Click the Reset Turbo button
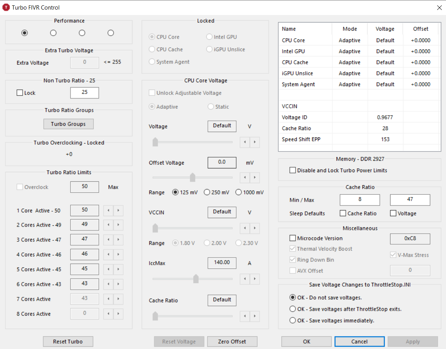This screenshot has width=446, height=349. pos(68,341)
